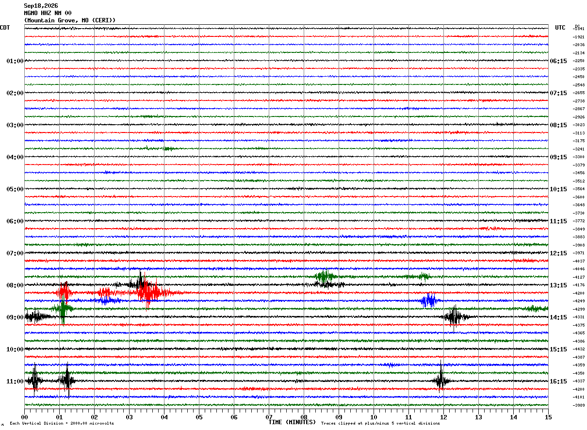Select the Sep18,2026 date label
This screenshot has height=430, width=587.
[41, 6]
